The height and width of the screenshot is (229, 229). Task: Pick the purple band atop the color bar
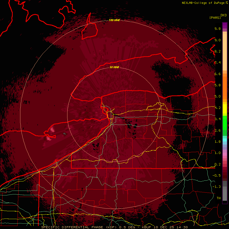[x=225, y=26]
